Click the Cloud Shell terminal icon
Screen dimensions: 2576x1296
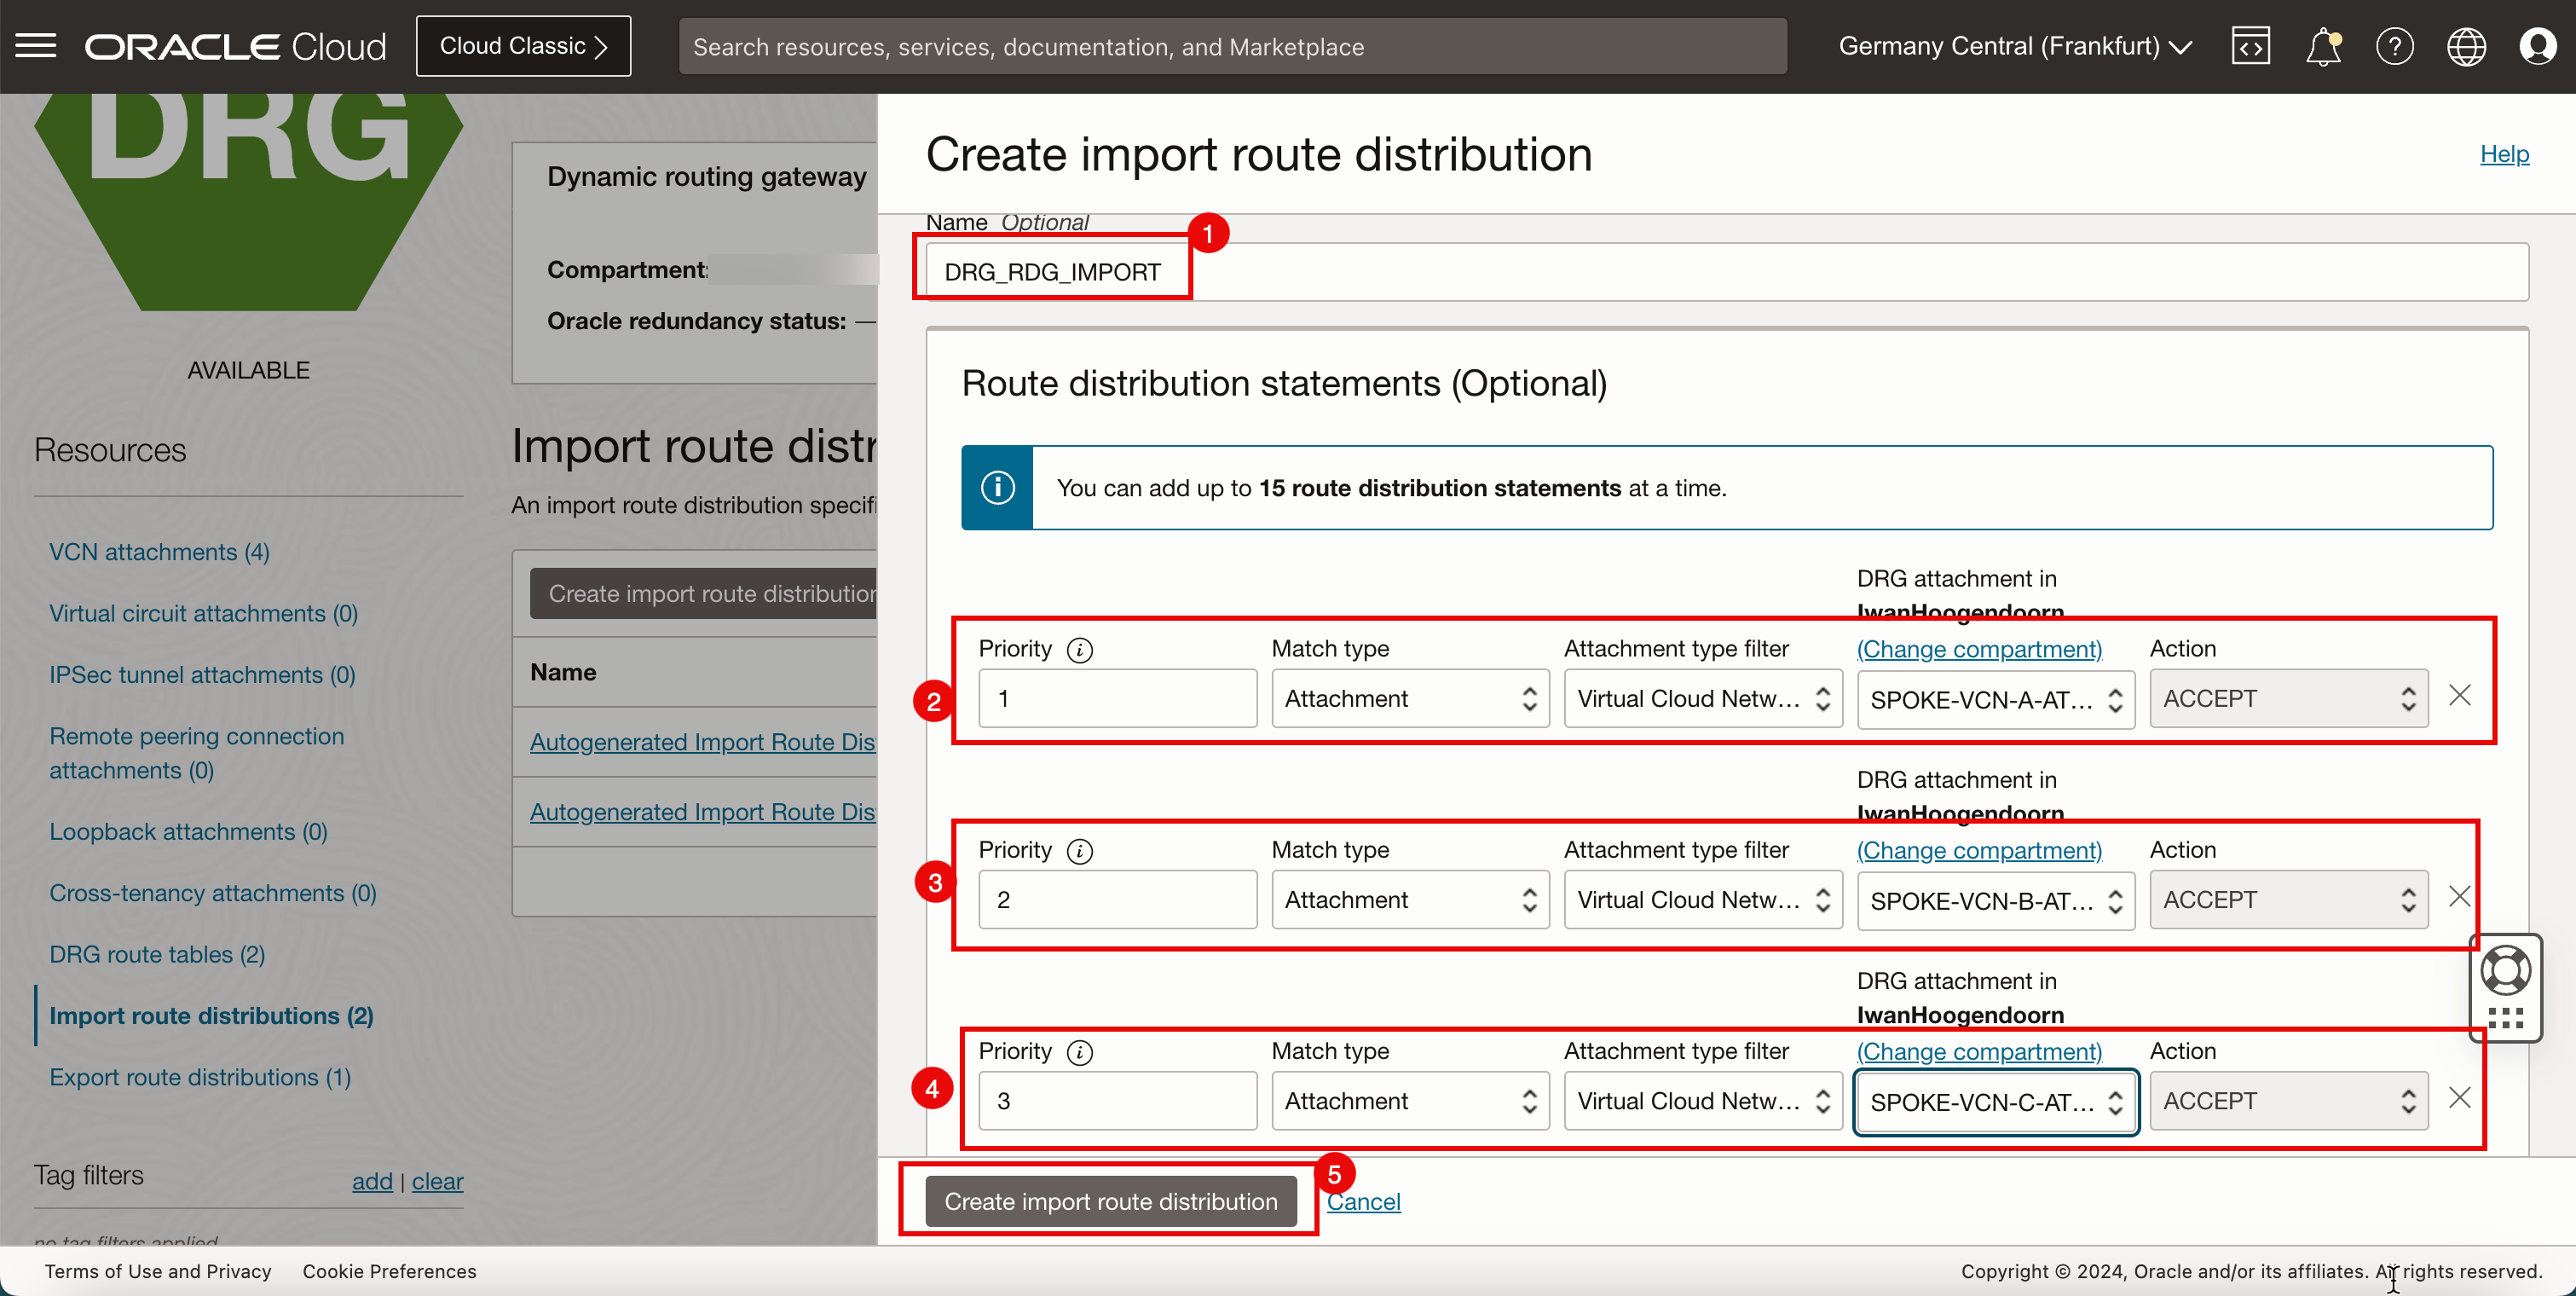2250,44
